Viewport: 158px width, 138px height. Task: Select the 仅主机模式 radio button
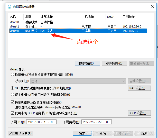coord(12,95)
